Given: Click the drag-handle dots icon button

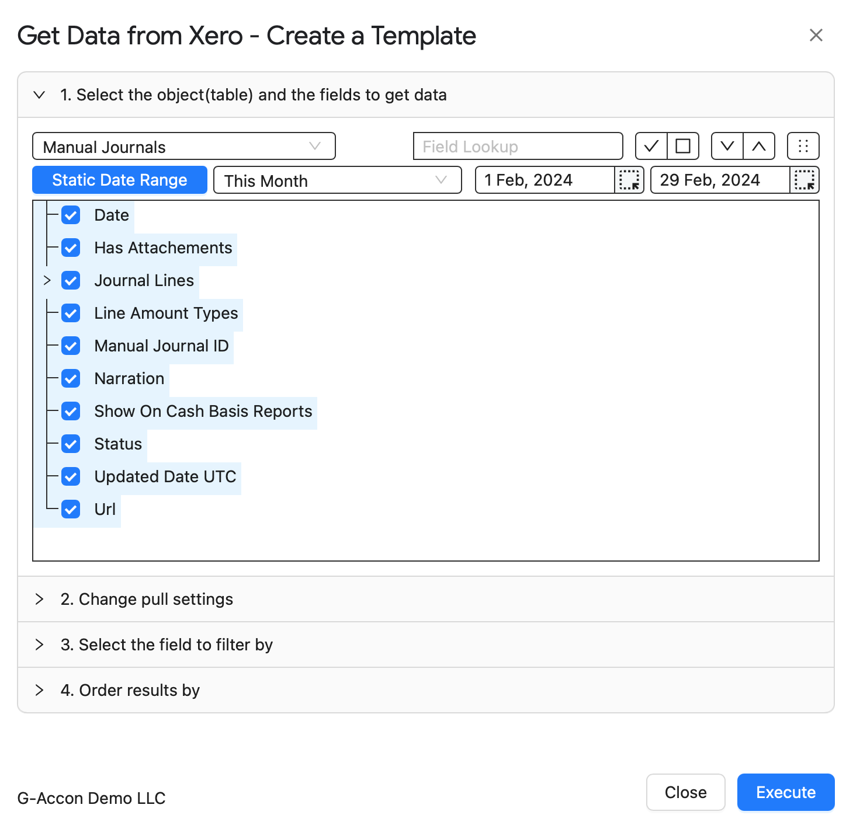Looking at the screenshot, I should 803,146.
